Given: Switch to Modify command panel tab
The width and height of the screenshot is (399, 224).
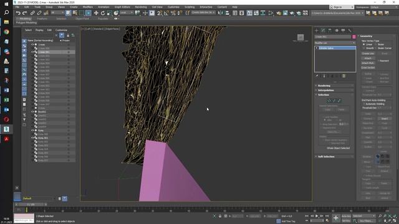Looking at the screenshot, I should (323, 30).
